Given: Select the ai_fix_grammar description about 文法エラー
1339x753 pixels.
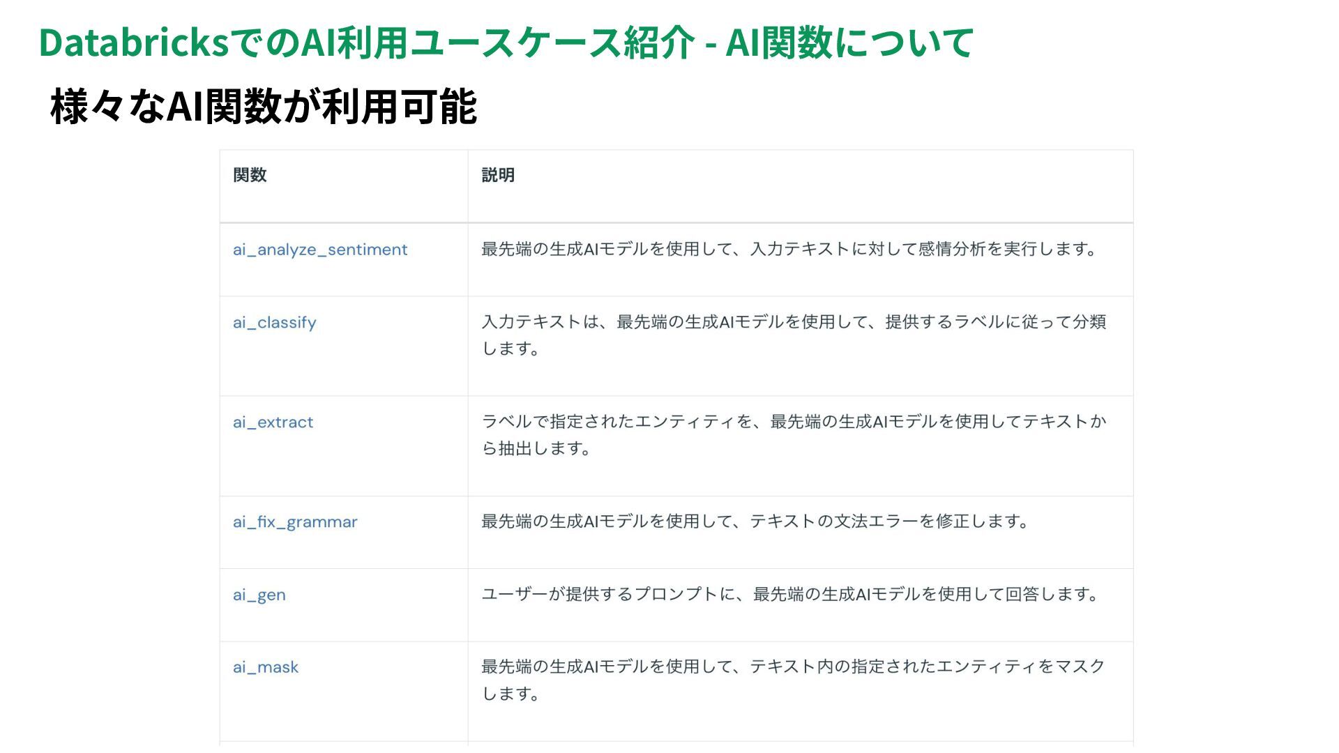Looking at the screenshot, I should click(x=755, y=522).
